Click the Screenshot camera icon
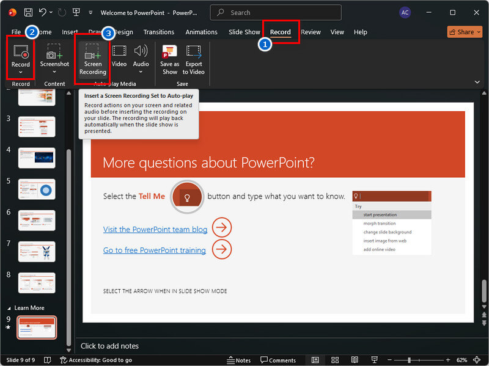This screenshot has width=489, height=366. (54, 51)
